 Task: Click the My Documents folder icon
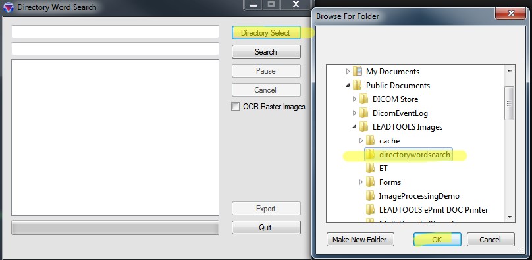[358, 72]
